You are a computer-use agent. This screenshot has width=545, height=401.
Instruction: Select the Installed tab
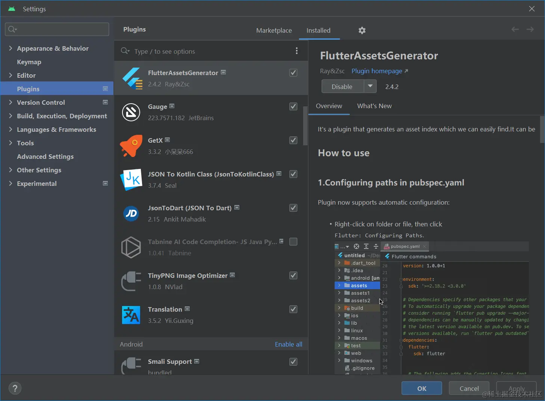319,30
